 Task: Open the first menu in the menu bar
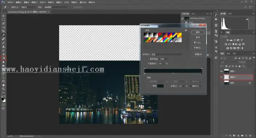point(10,2)
